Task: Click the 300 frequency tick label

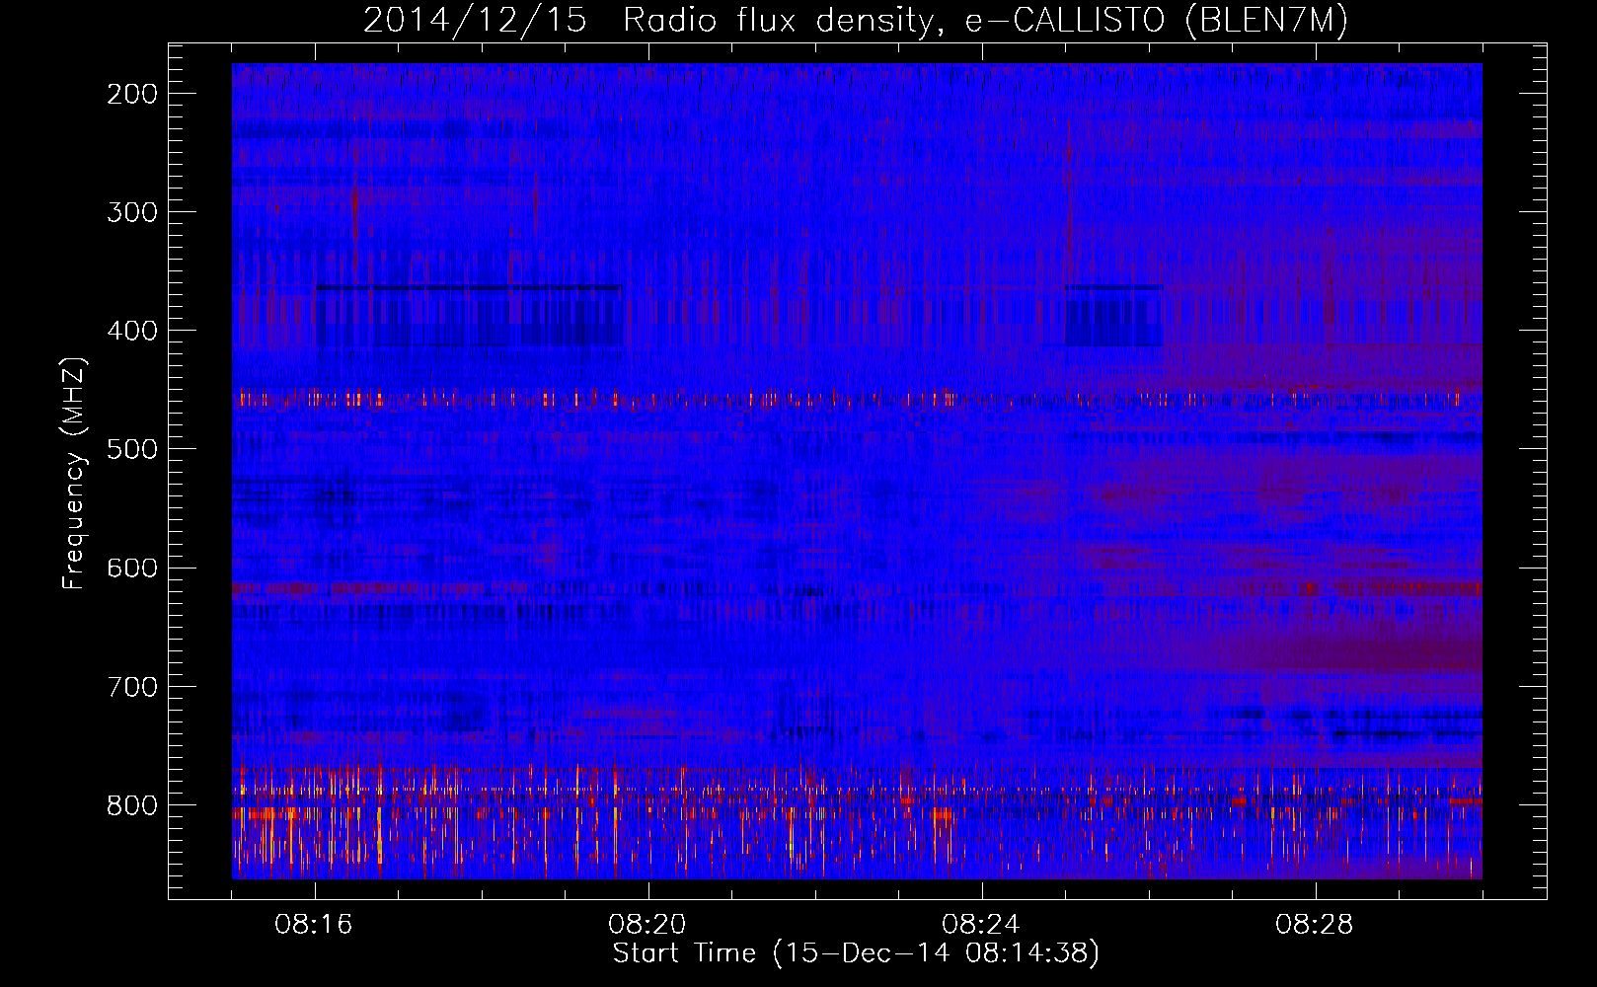Action: pyautogui.click(x=132, y=212)
